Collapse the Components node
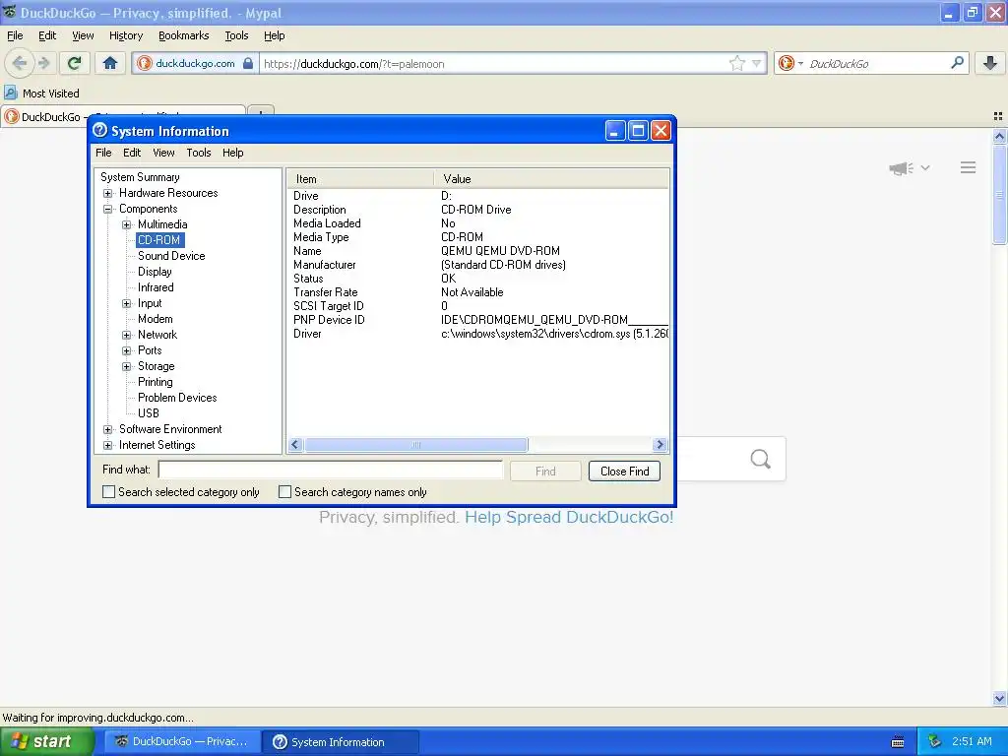1008x756 pixels. click(x=108, y=209)
